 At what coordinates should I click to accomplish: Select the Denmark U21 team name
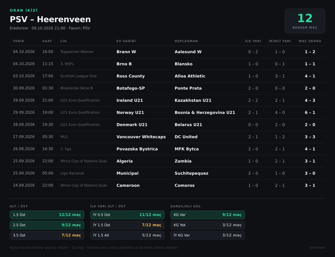pyautogui.click(x=132, y=125)
